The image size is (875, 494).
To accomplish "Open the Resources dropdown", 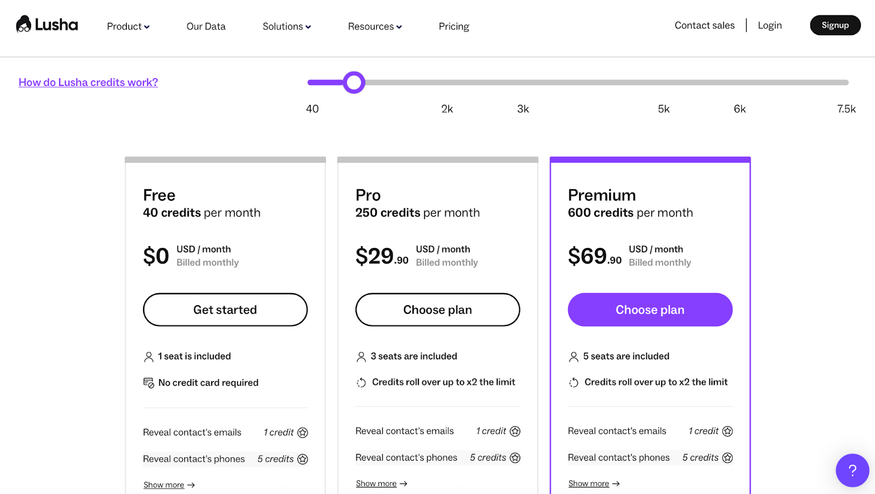I will [374, 26].
